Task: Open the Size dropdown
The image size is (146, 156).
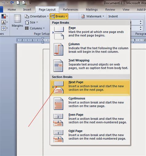Action: pos(31,22)
